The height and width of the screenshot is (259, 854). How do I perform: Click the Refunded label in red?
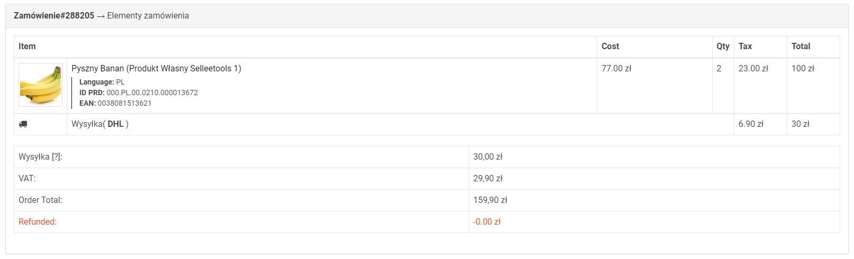point(38,222)
